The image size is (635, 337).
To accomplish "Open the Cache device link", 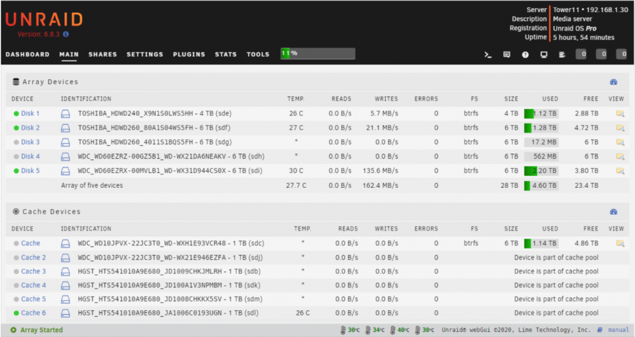I will pos(30,243).
